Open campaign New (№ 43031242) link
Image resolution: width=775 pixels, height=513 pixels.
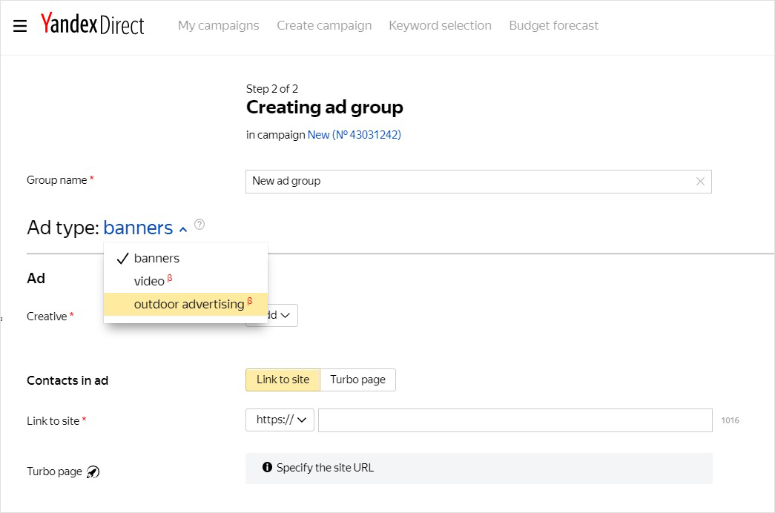point(354,135)
